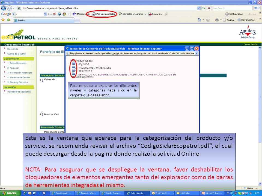Click the Add to Favorites star-plus icon

click(8, 20)
